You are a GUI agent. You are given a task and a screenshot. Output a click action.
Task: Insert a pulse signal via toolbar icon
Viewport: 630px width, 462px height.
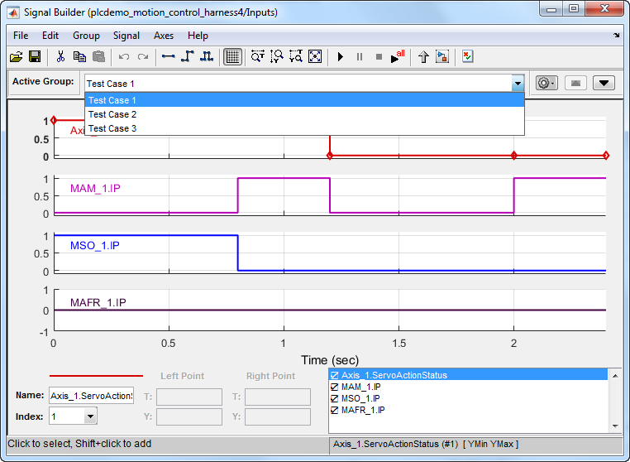207,57
